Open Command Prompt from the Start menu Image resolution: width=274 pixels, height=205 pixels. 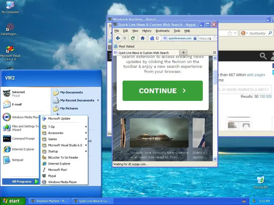(19, 139)
